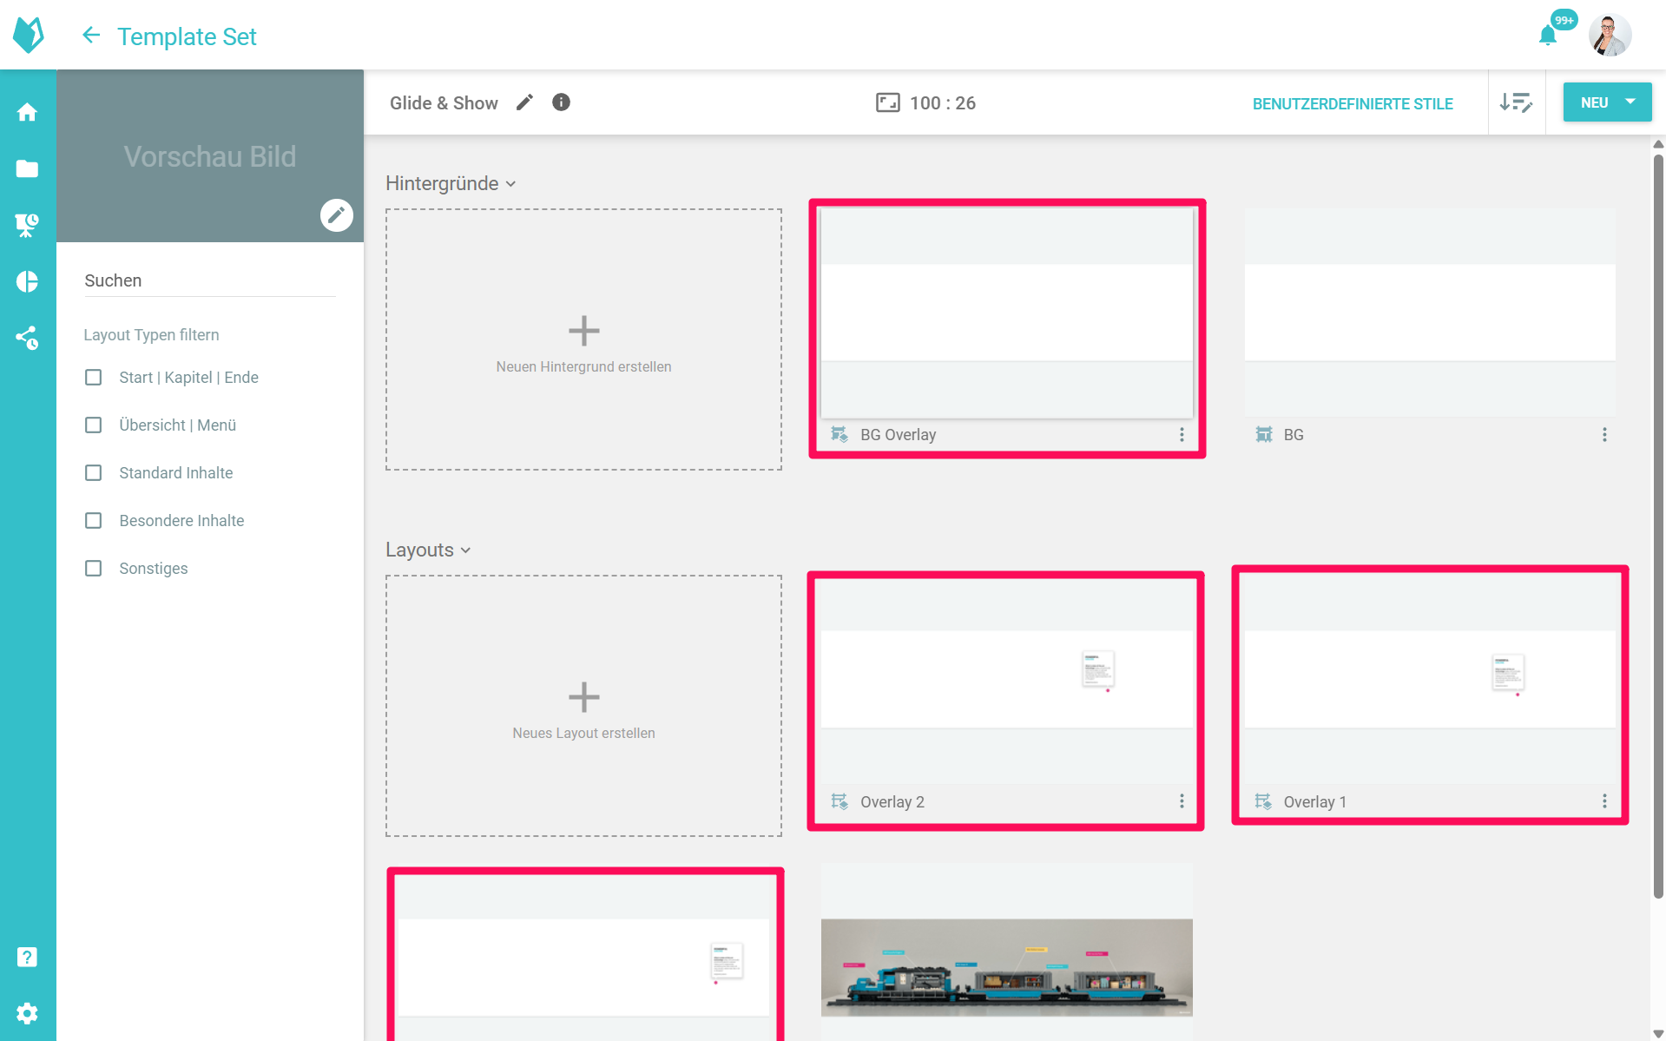1666x1041 pixels.
Task: Open the folder icon in the sidebar
Action: (x=27, y=168)
